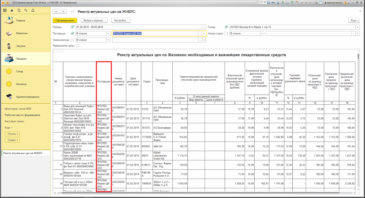Toggle the Превышение цены checkbox
The height and width of the screenshot is (198, 365).
point(77,46)
